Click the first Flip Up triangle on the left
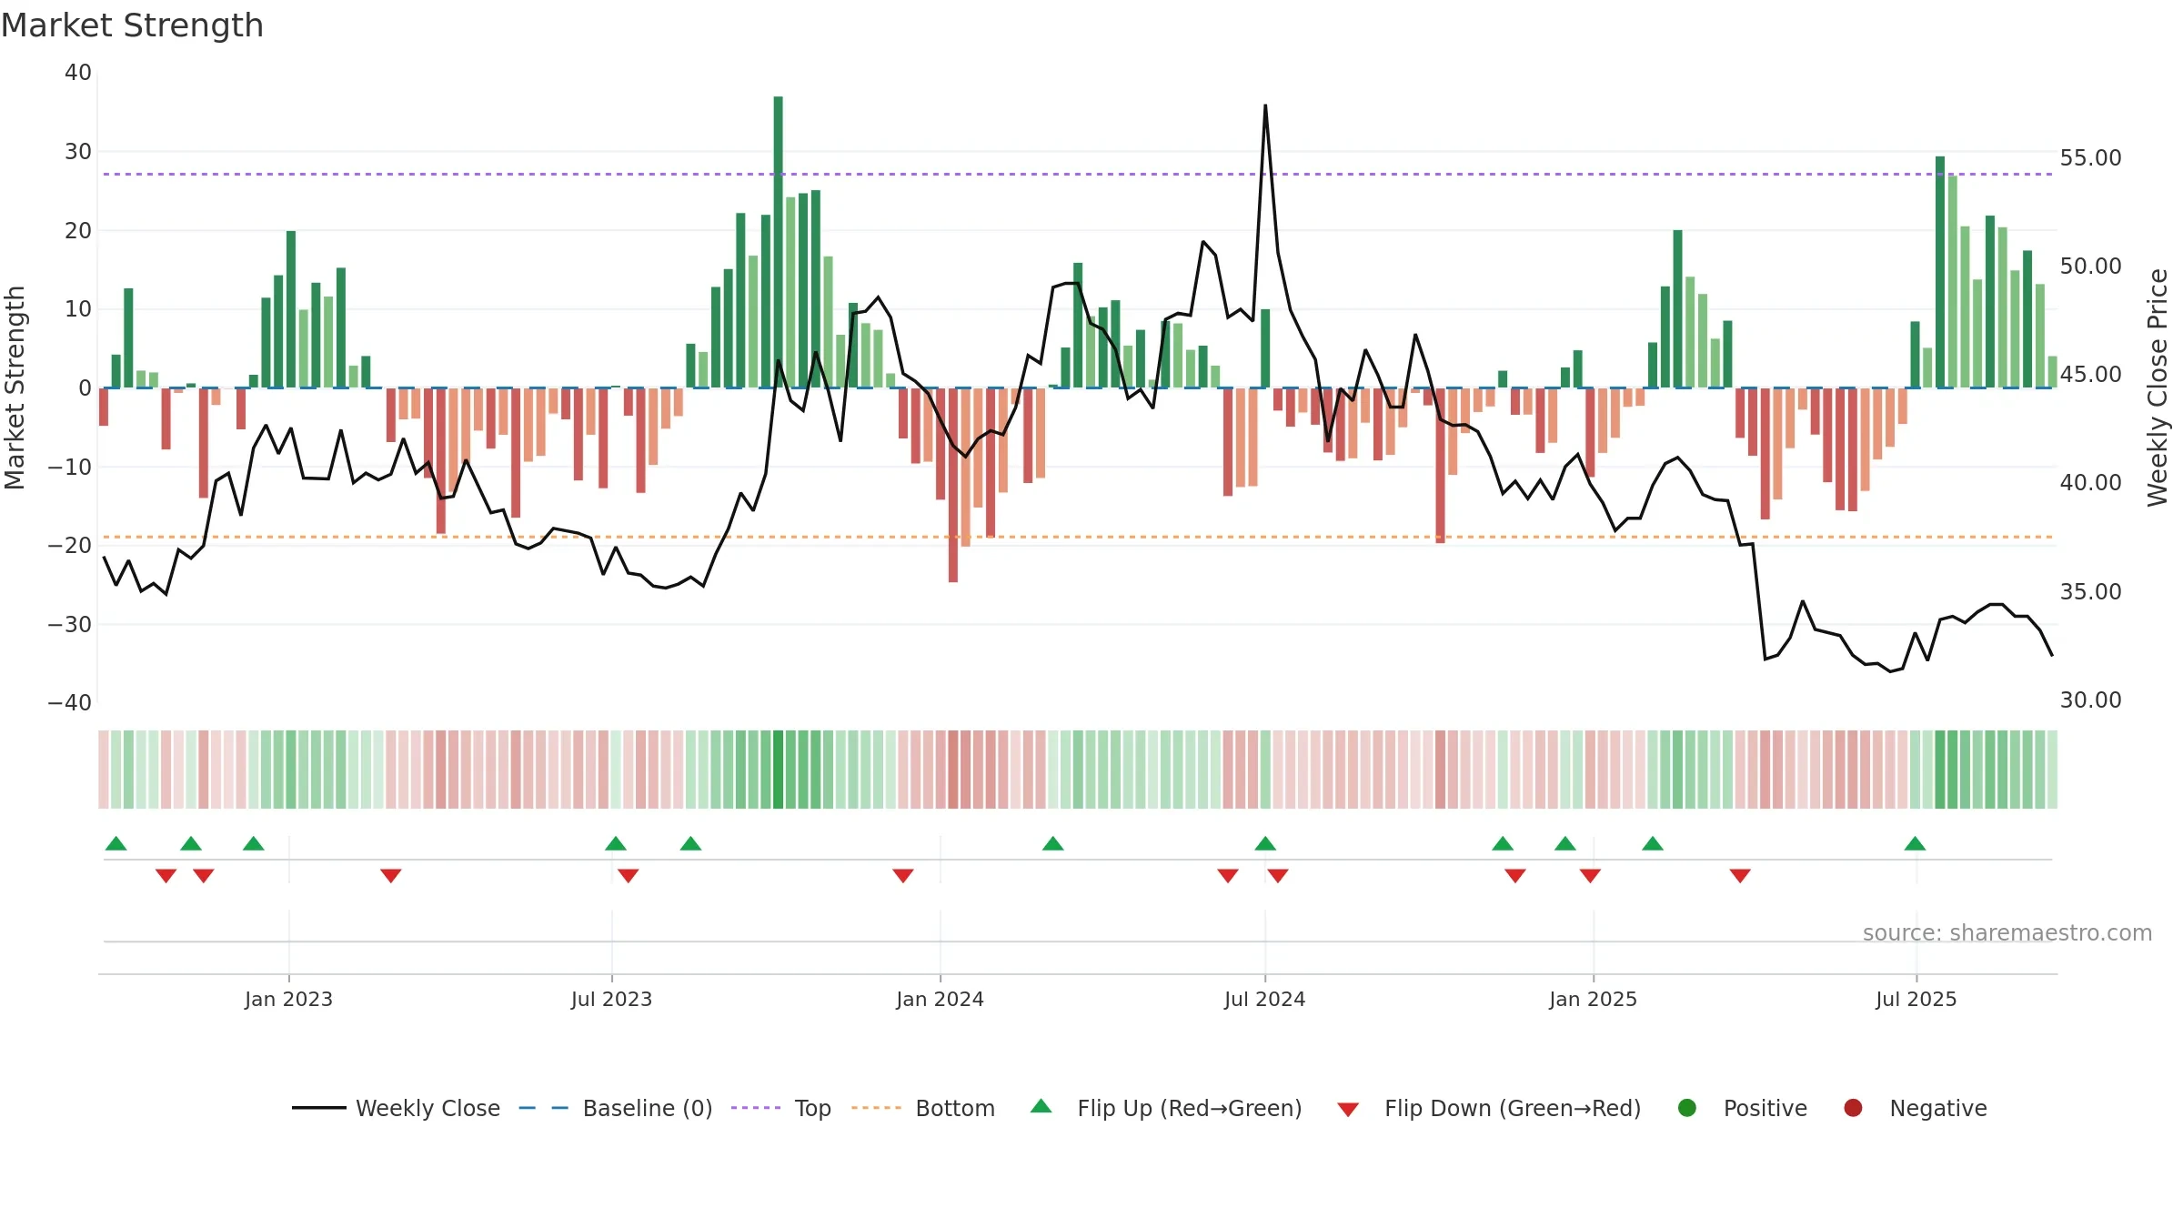This screenshot has height=1228, width=2183. 116,843
